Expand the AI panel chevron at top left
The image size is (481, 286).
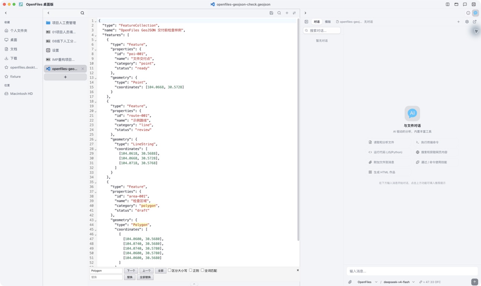point(306,13)
